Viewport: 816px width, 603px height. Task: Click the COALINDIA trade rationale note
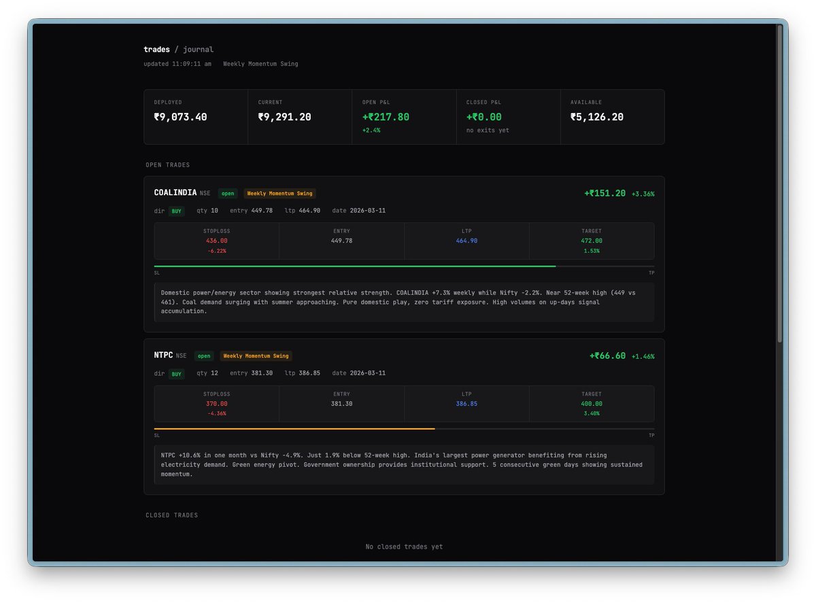pos(404,302)
